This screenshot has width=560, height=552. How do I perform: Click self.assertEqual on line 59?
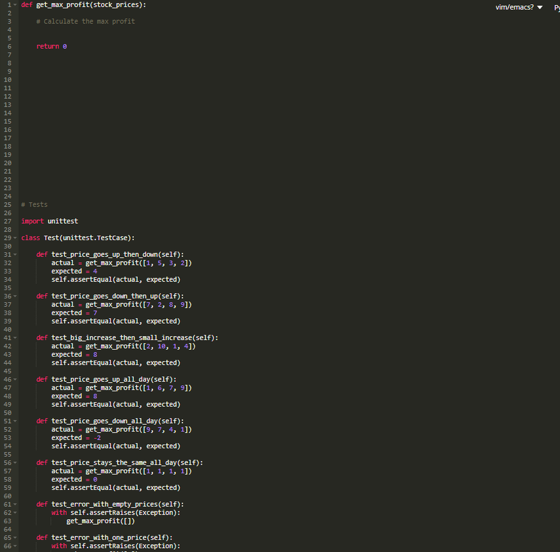(x=82, y=488)
